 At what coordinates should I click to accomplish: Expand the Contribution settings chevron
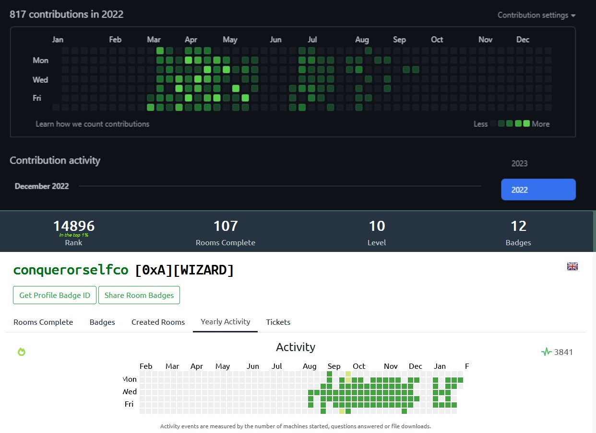click(x=573, y=15)
